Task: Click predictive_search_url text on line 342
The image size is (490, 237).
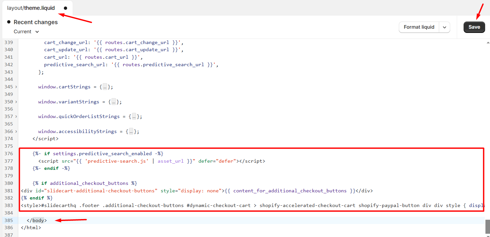Action: (x=75, y=65)
